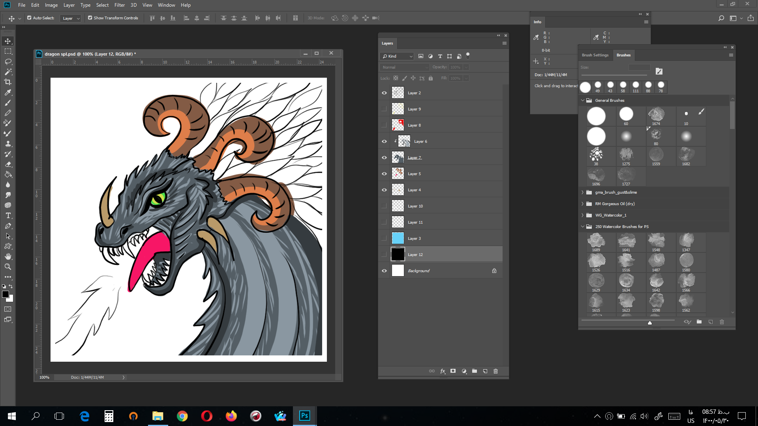The width and height of the screenshot is (758, 426).
Task: Create a new group in Layers panel
Action: pyautogui.click(x=475, y=371)
